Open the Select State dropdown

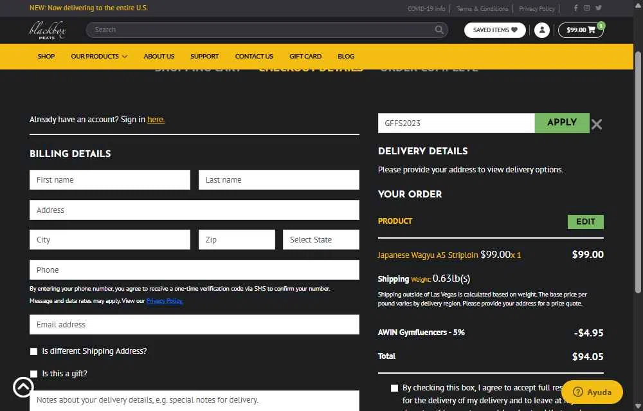321,239
